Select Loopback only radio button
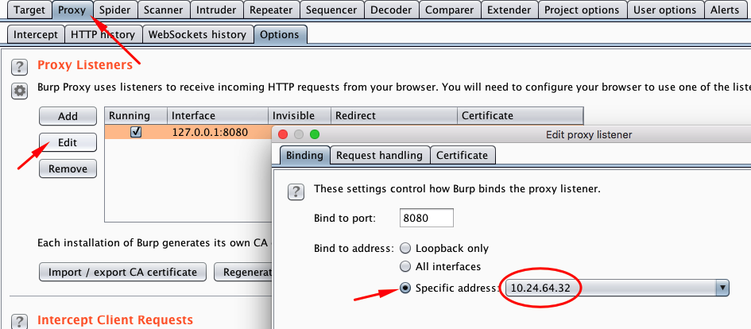The width and height of the screenshot is (751, 329). coord(405,249)
